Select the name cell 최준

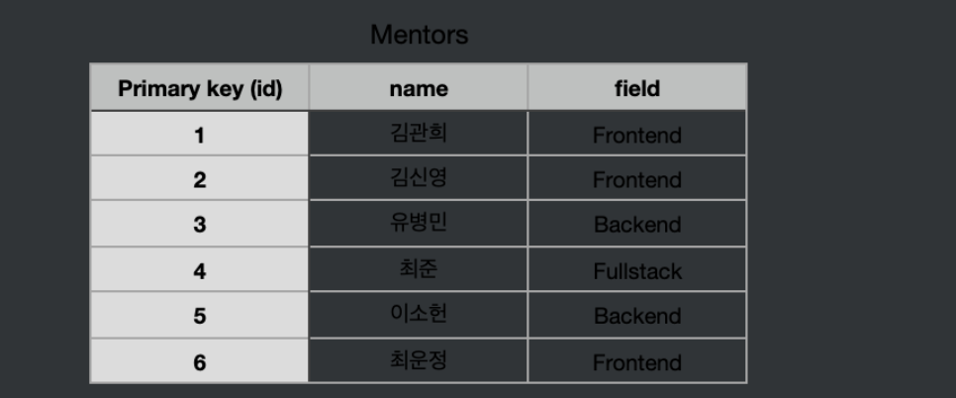[419, 269]
